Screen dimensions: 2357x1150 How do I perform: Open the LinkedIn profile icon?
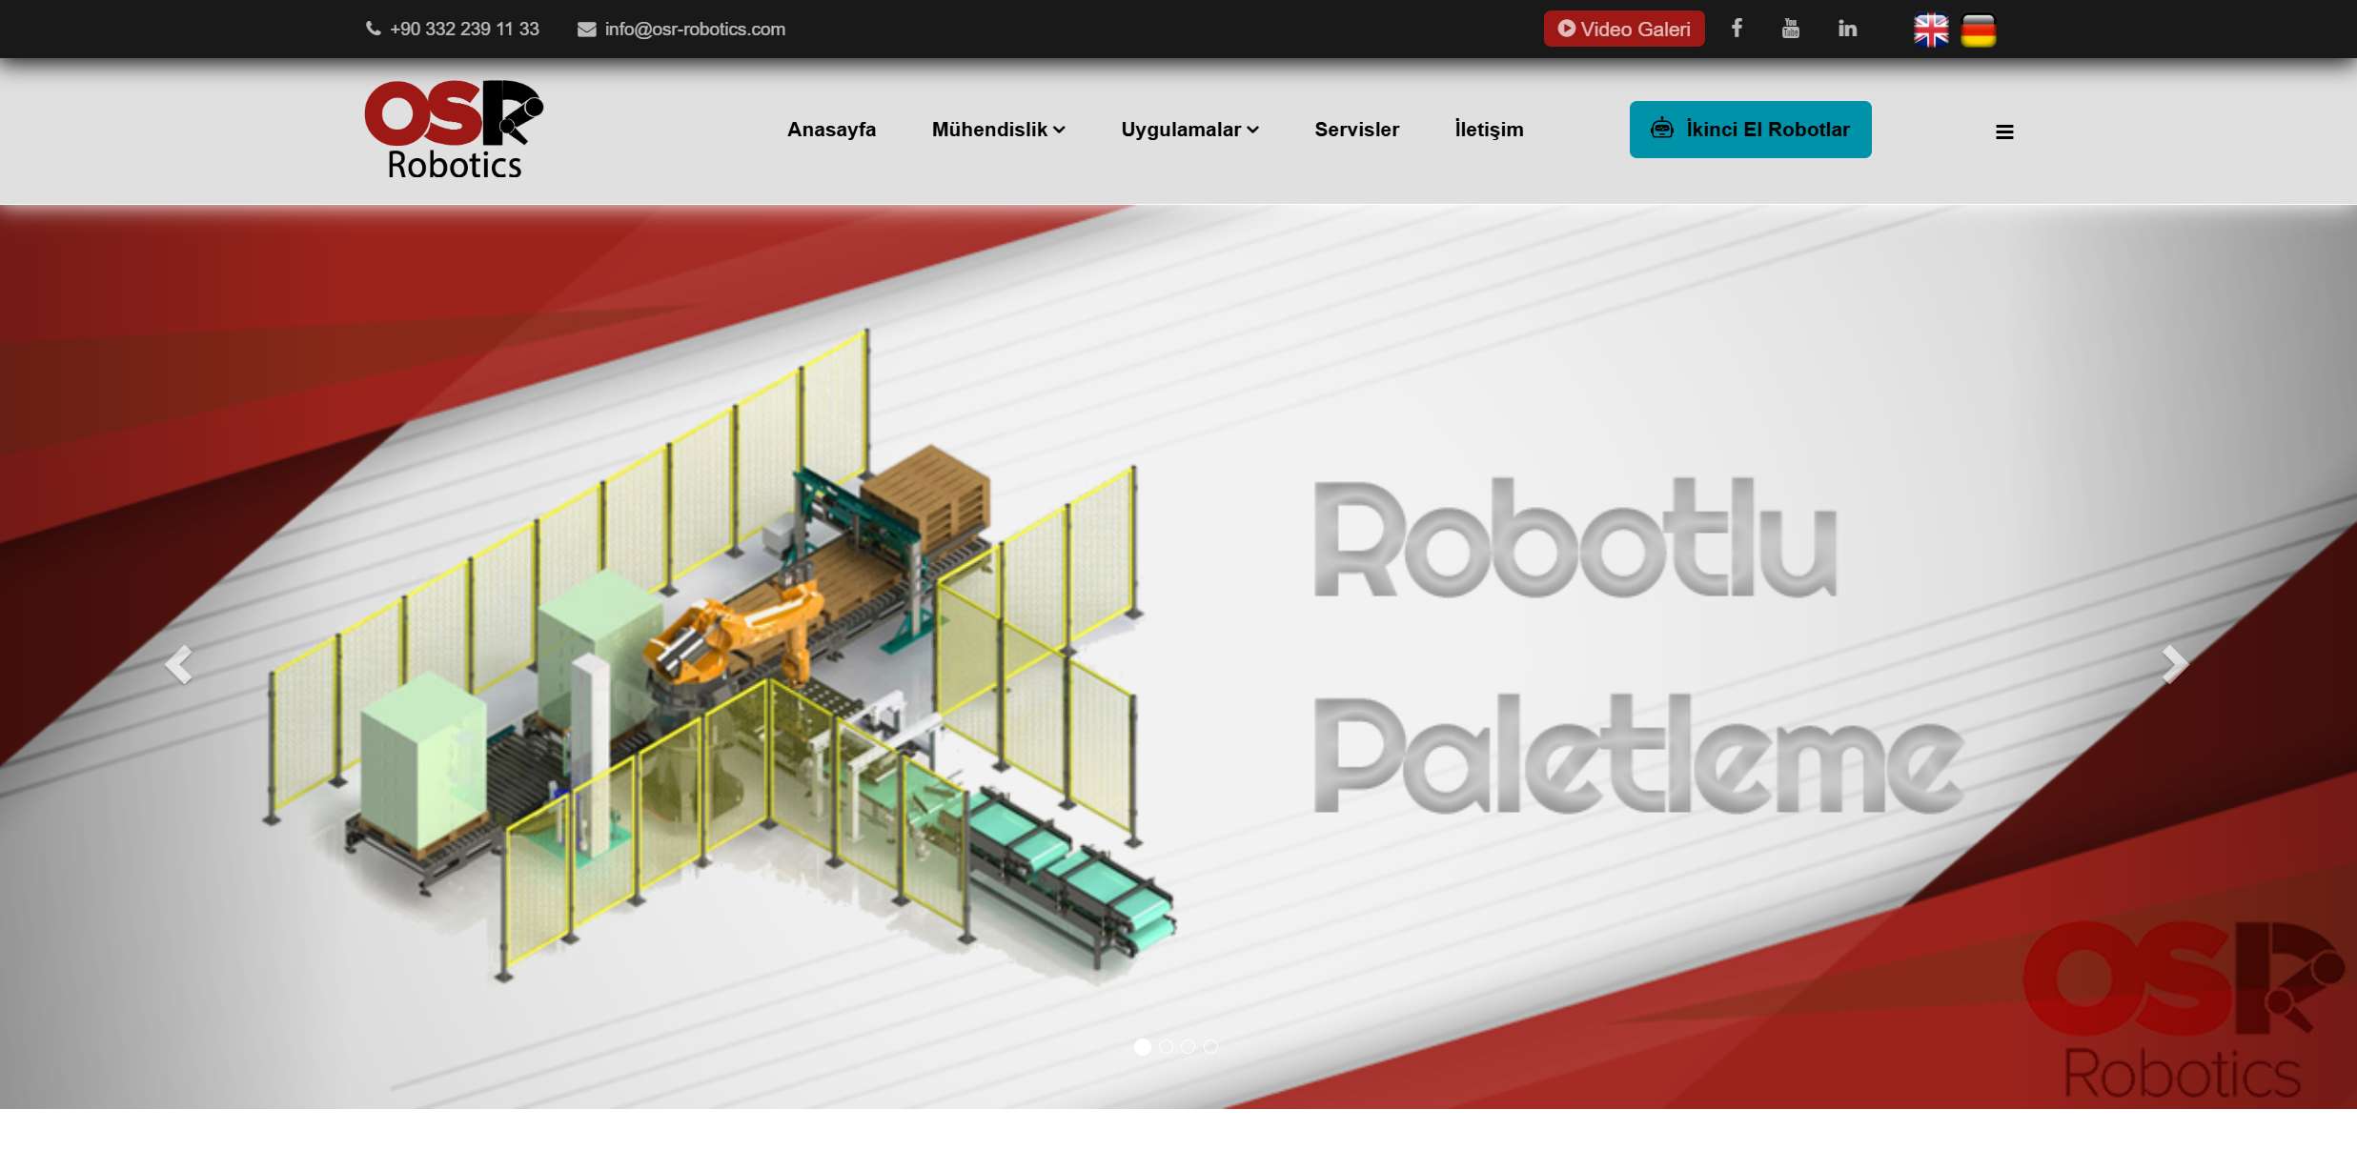(x=1847, y=29)
